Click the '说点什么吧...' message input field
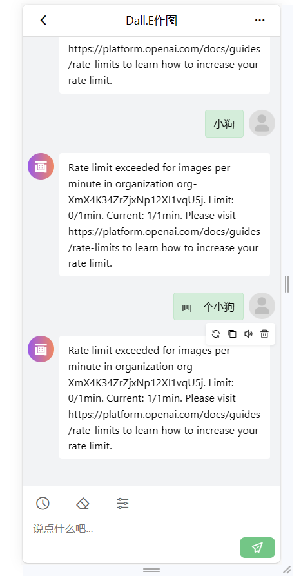This screenshot has height=576, width=301. (x=135, y=529)
